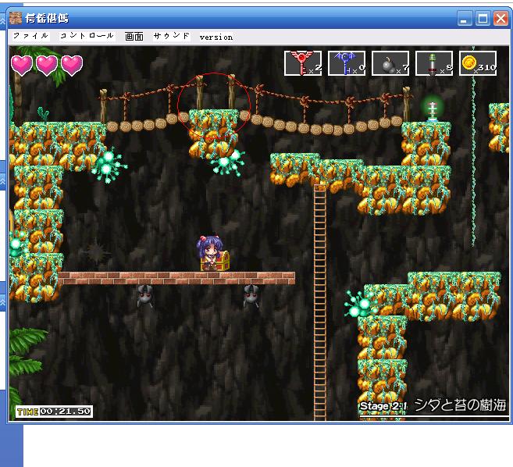Open the ファイル menu
Viewport: 513px width, 467px height.
(x=30, y=36)
